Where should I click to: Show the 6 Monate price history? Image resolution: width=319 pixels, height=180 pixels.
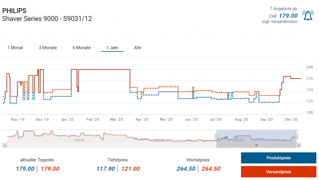[82, 48]
